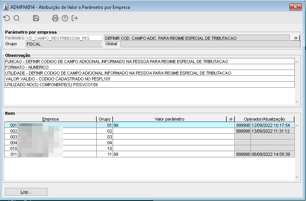Click Observação scrollbar down arrow

297,101
